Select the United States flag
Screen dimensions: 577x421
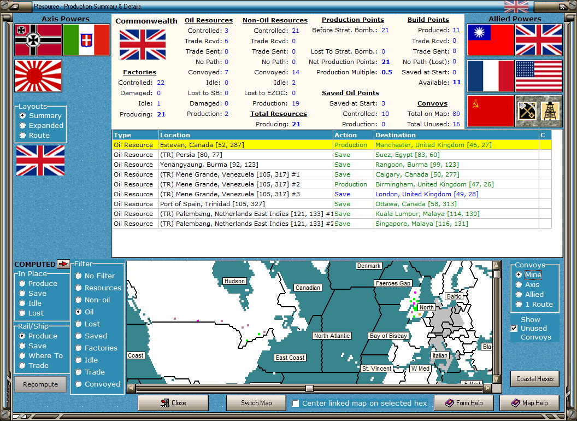tap(539, 76)
